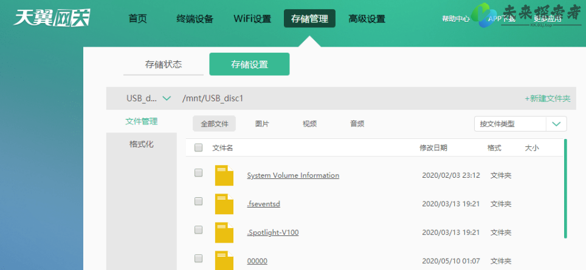The image size is (586, 270).
Task: Open the 按文件类型 sort dropdown
Action: pos(511,124)
